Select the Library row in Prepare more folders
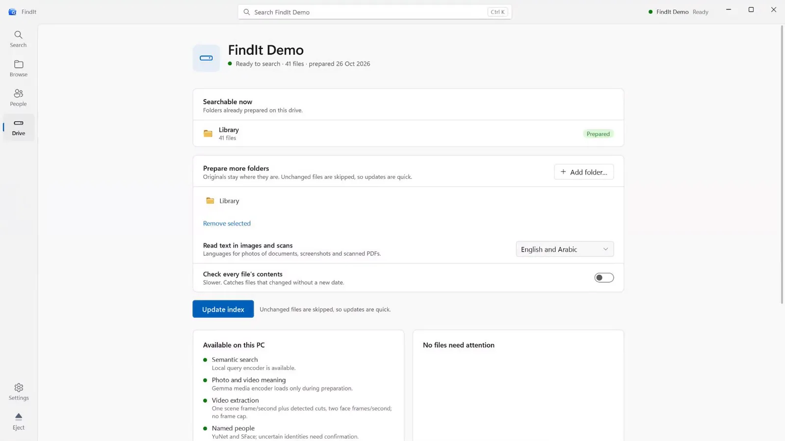Image resolution: width=785 pixels, height=441 pixels. click(x=408, y=200)
